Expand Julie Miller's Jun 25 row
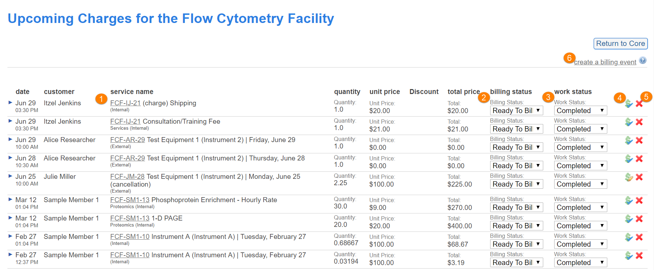The image size is (654, 270). (10, 176)
